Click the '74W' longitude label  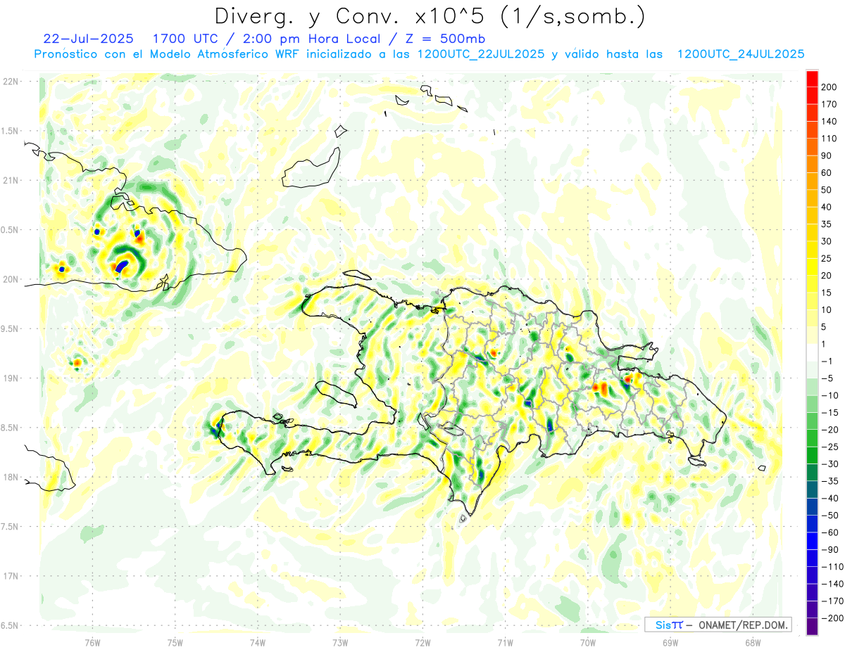click(x=257, y=643)
